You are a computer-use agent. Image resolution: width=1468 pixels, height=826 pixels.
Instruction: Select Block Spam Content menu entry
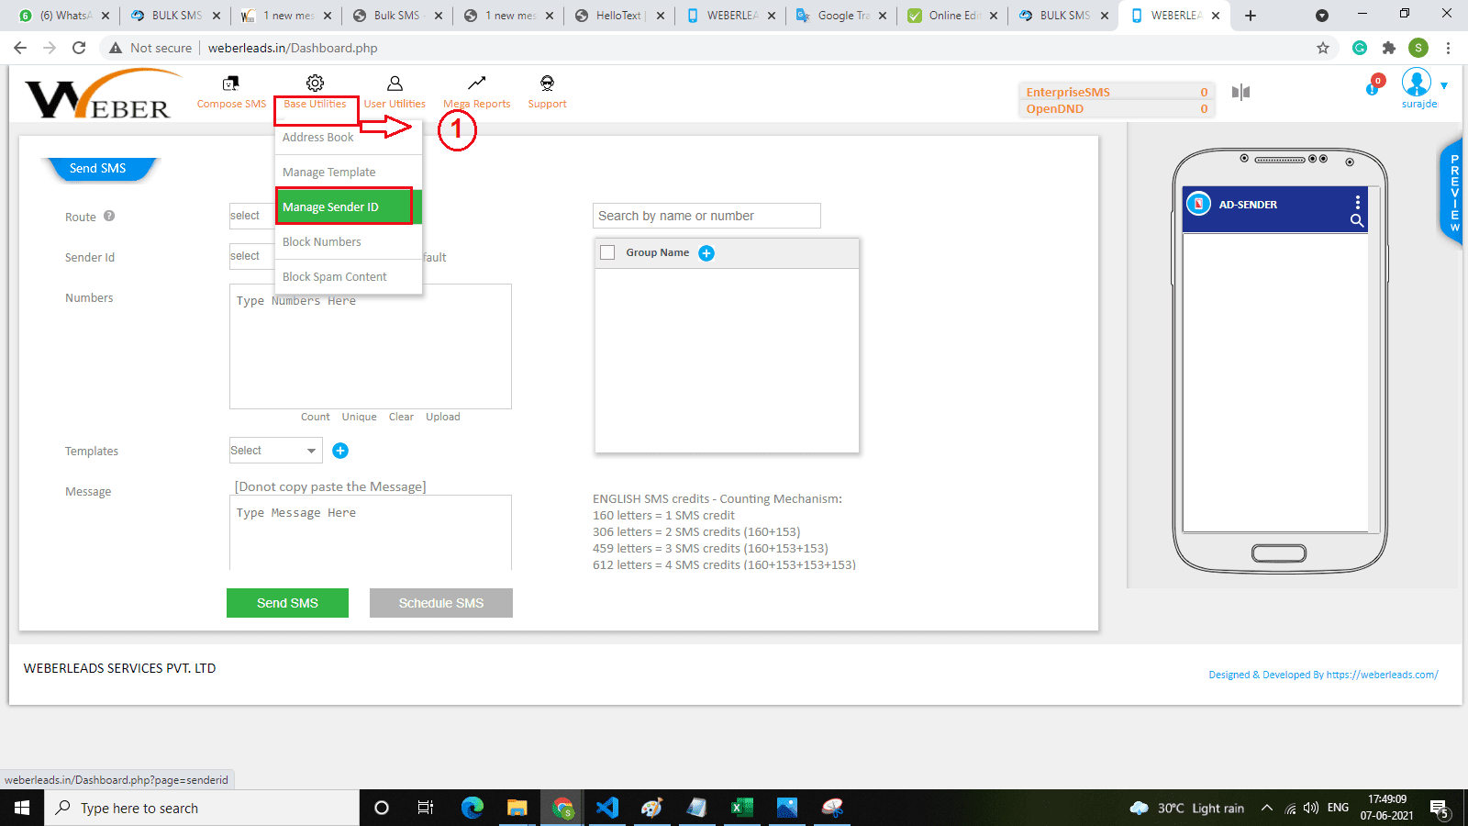(x=335, y=277)
